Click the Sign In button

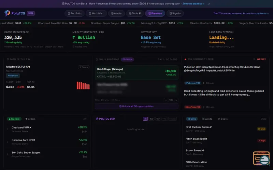[175, 13]
